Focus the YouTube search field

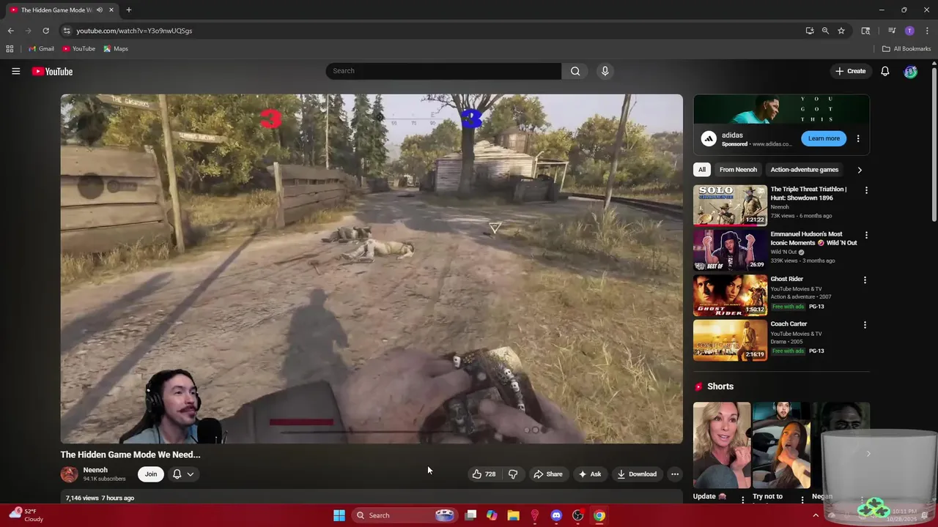tap(443, 71)
